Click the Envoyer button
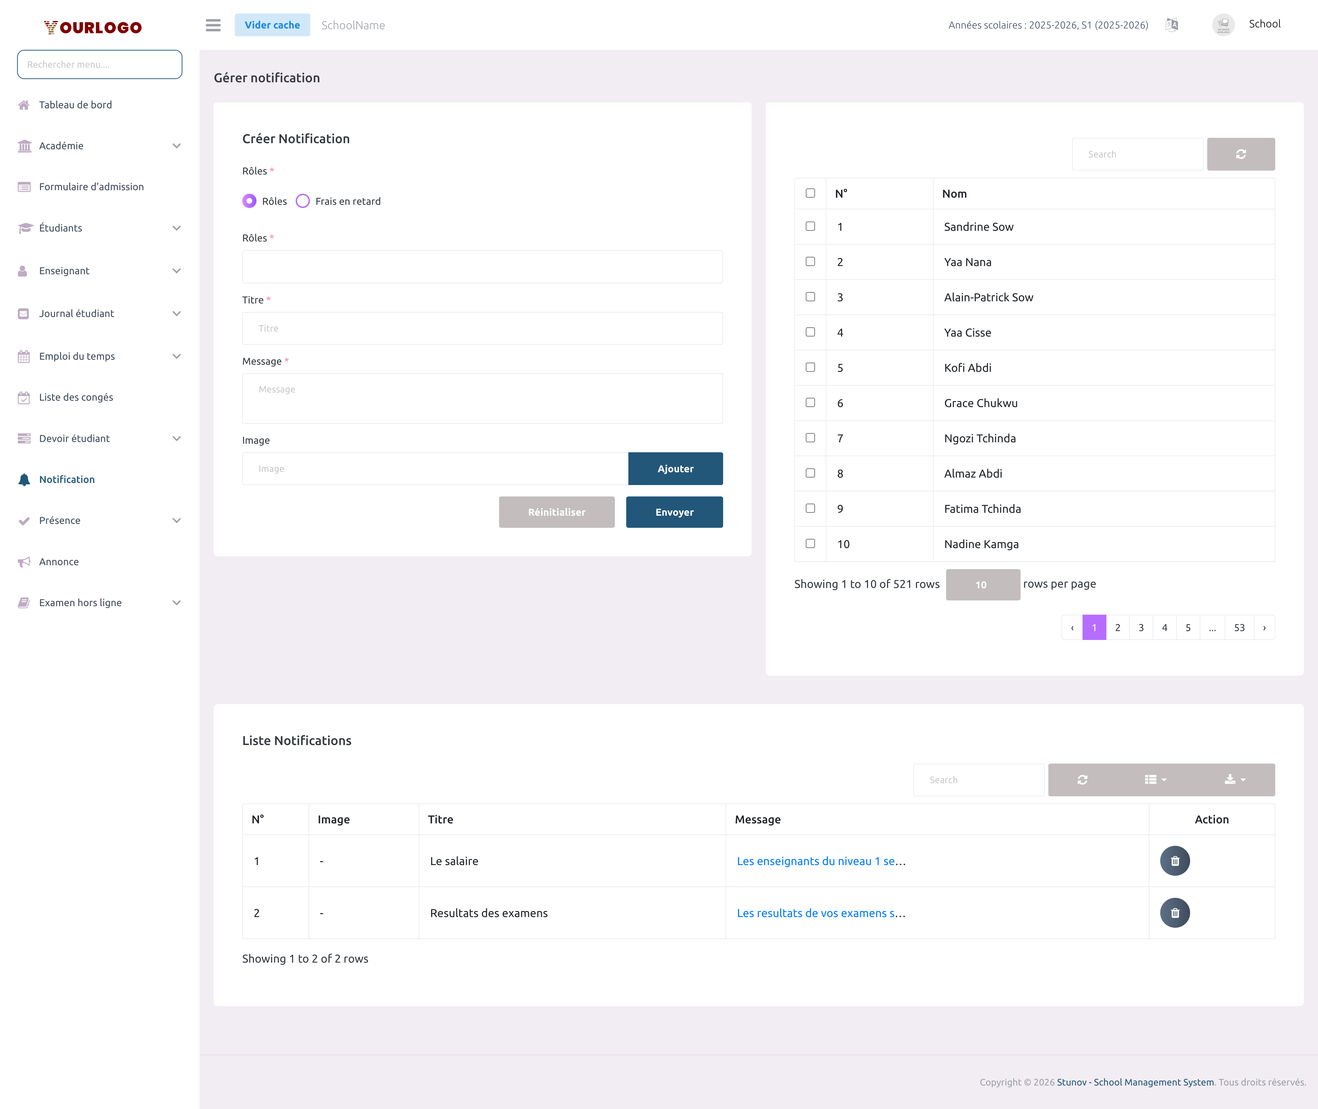 point(674,512)
